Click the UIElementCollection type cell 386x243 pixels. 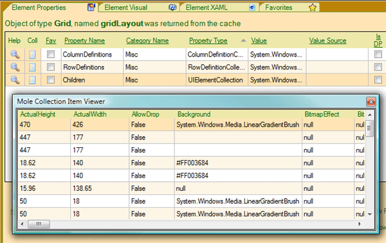217,80
